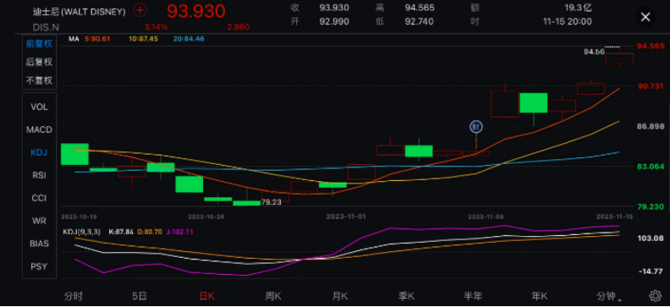Click the 92.990 open value in header
The height and width of the screenshot is (307, 670).
pyautogui.click(x=333, y=21)
